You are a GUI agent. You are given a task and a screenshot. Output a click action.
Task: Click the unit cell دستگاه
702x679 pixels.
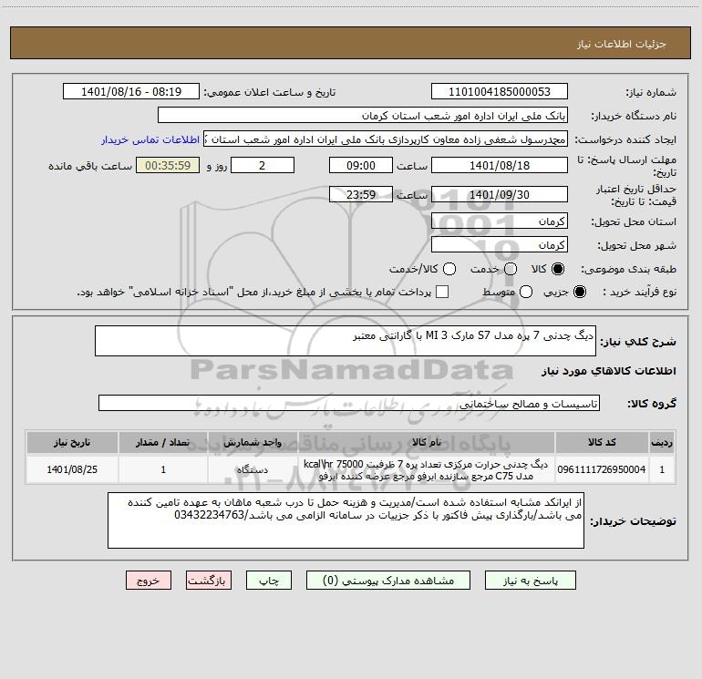click(x=253, y=470)
